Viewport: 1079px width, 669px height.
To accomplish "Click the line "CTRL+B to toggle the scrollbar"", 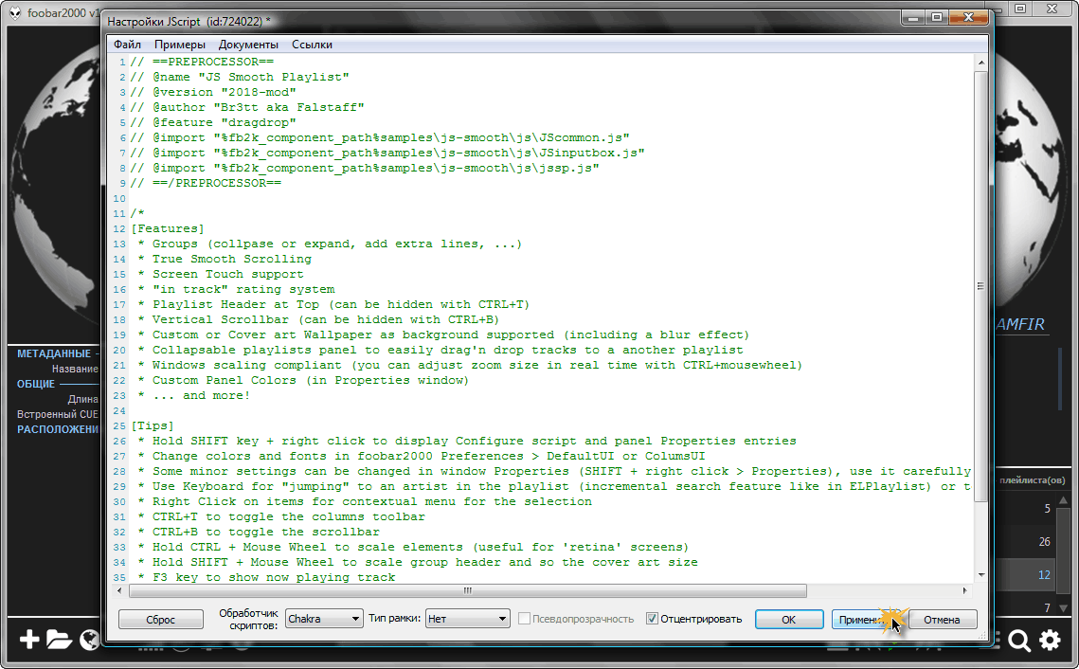I will tap(259, 532).
